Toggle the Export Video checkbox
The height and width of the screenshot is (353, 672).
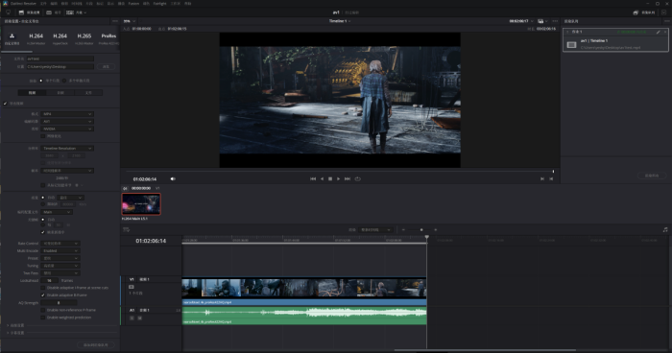pos(5,104)
